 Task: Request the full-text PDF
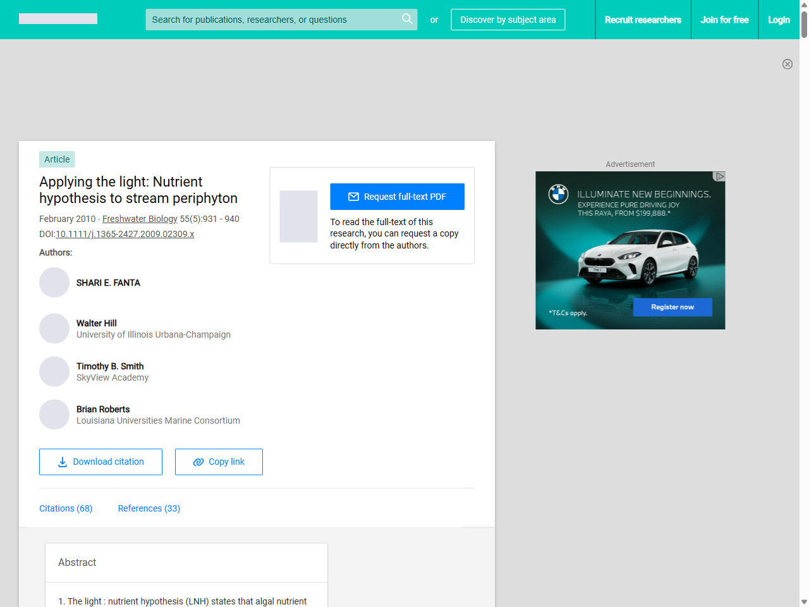coord(397,197)
